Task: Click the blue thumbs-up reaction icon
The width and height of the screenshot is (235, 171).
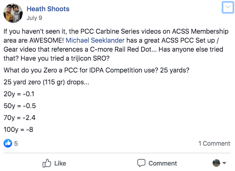Action: (x=8, y=143)
